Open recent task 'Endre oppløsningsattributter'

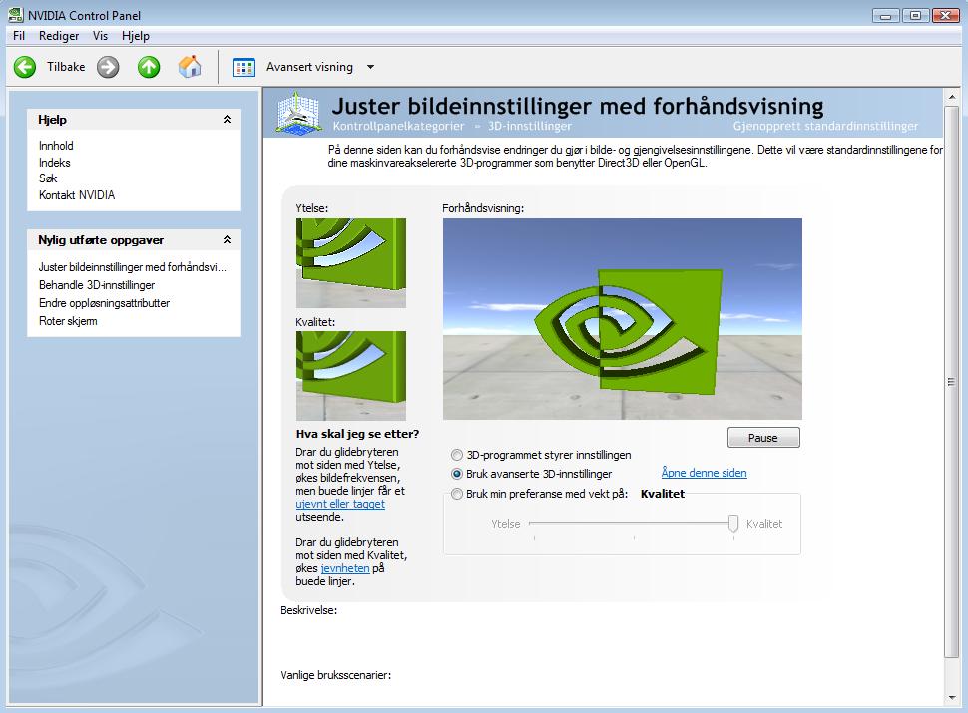(x=104, y=303)
